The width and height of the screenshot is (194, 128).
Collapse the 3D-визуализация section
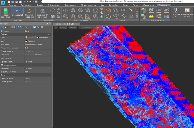pyautogui.click(x=49, y=65)
